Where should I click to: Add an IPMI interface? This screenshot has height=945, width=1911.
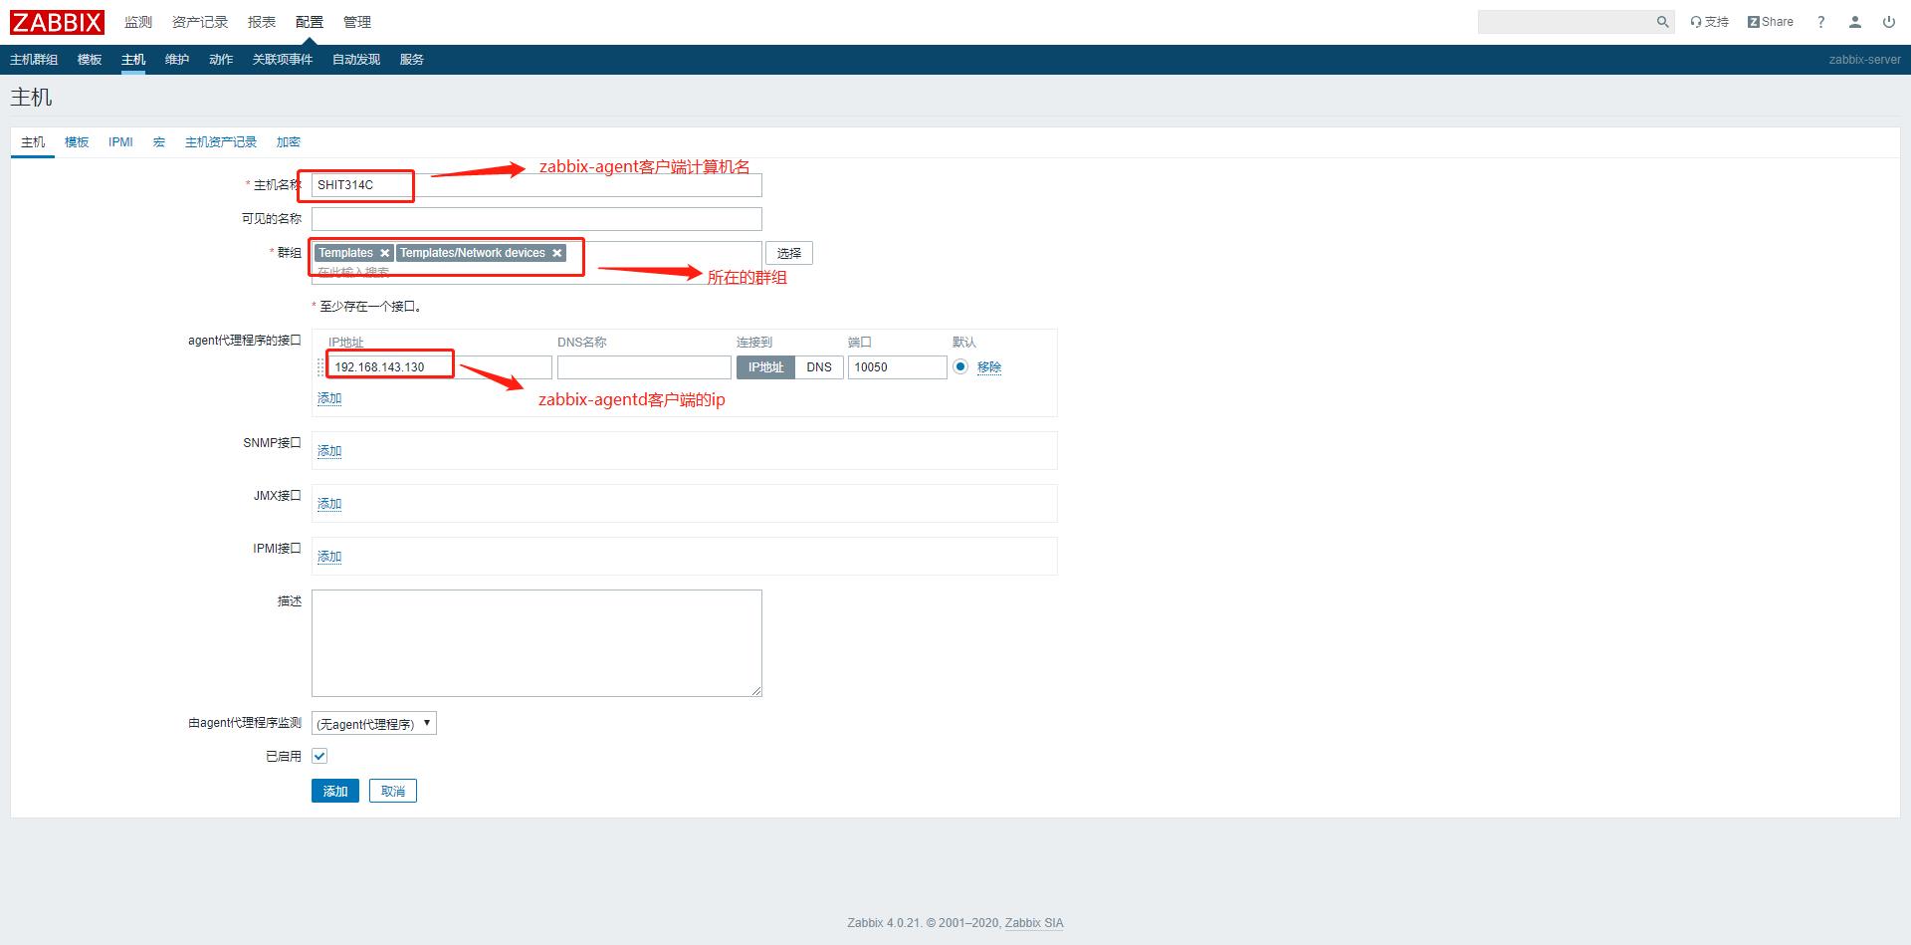(329, 557)
